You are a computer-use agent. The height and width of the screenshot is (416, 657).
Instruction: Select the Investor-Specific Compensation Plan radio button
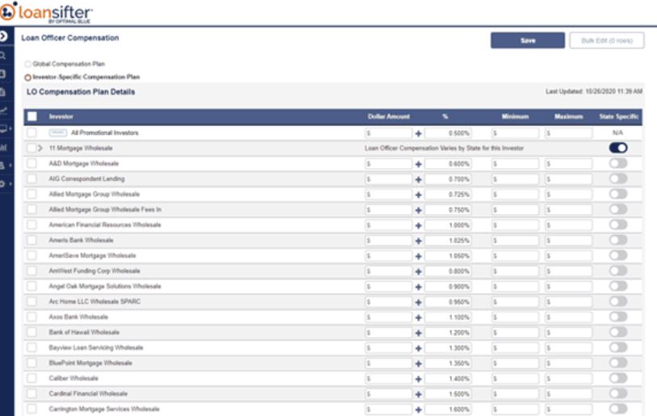click(x=27, y=78)
